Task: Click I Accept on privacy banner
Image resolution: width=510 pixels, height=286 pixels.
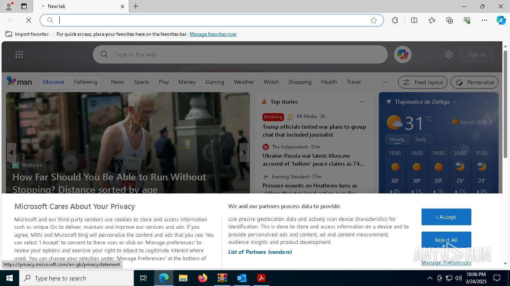Action: click(x=446, y=217)
